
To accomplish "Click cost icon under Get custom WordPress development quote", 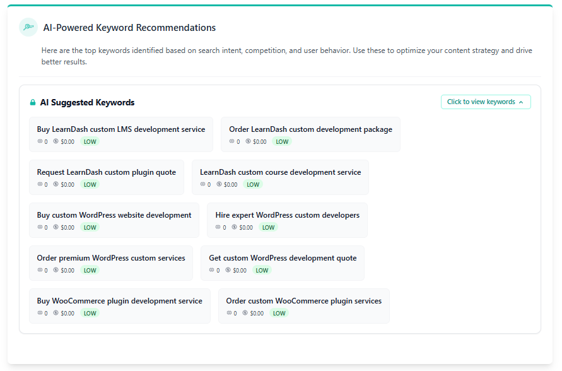I will click(x=228, y=270).
